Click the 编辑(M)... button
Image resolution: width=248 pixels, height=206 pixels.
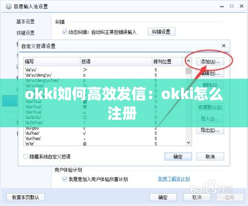click(x=210, y=73)
